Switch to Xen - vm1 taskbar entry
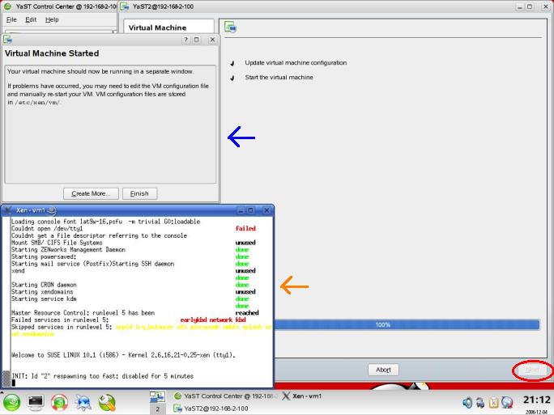The width and height of the screenshot is (554, 415). click(302, 396)
